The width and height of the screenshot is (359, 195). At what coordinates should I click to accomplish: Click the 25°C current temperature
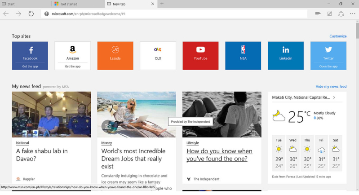pyautogui.click(x=299, y=117)
